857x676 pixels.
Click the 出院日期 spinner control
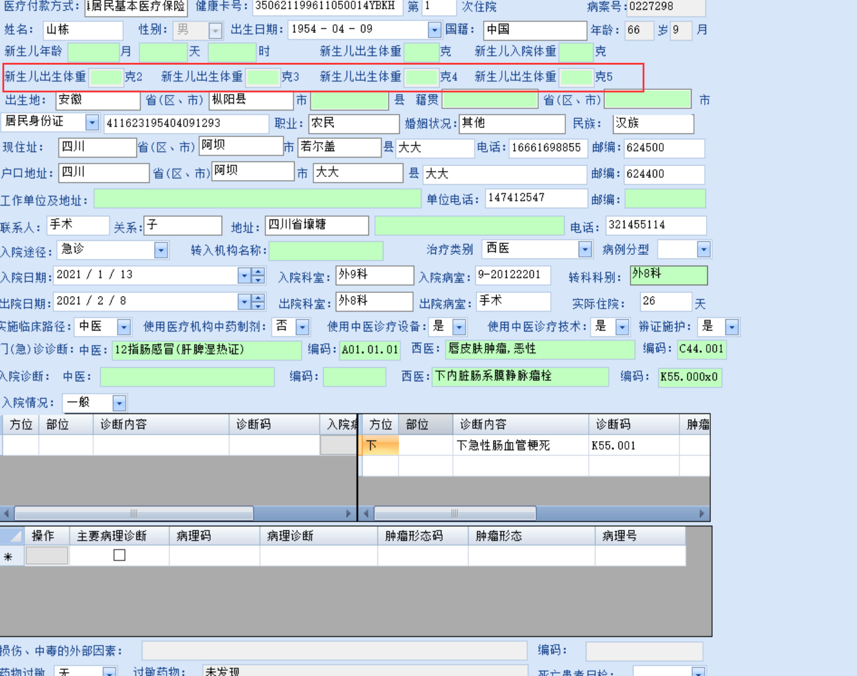[258, 301]
